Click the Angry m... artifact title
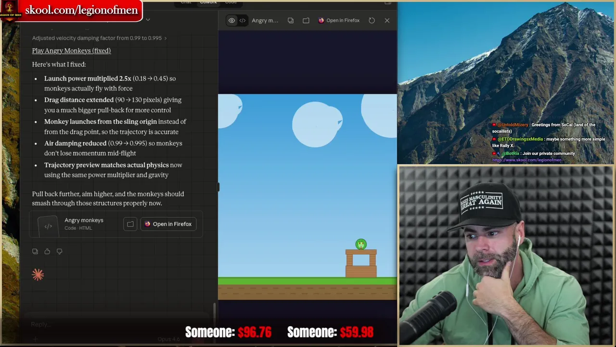Viewport: 616px width, 347px height. point(265,20)
